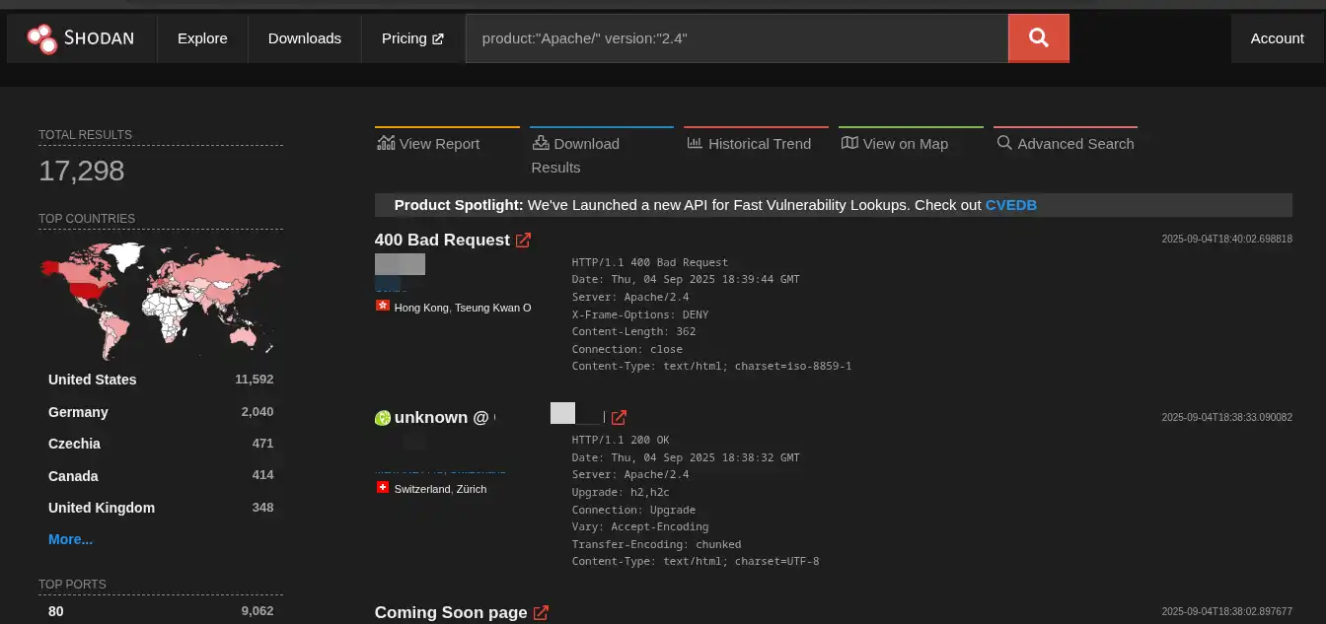The height and width of the screenshot is (624, 1326).
Task: Click the total results count 17,298
Action: (82, 171)
